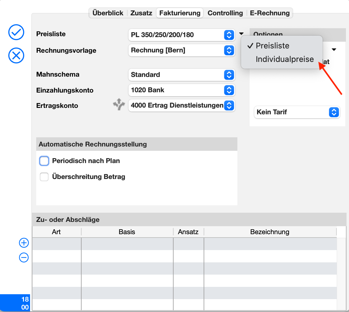Click the Ertragskonto split arrows icon

coord(119,105)
